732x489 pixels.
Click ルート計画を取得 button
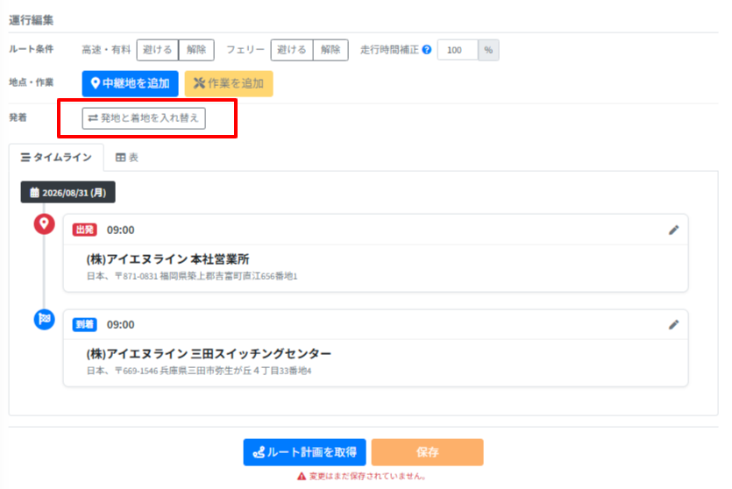[304, 452]
